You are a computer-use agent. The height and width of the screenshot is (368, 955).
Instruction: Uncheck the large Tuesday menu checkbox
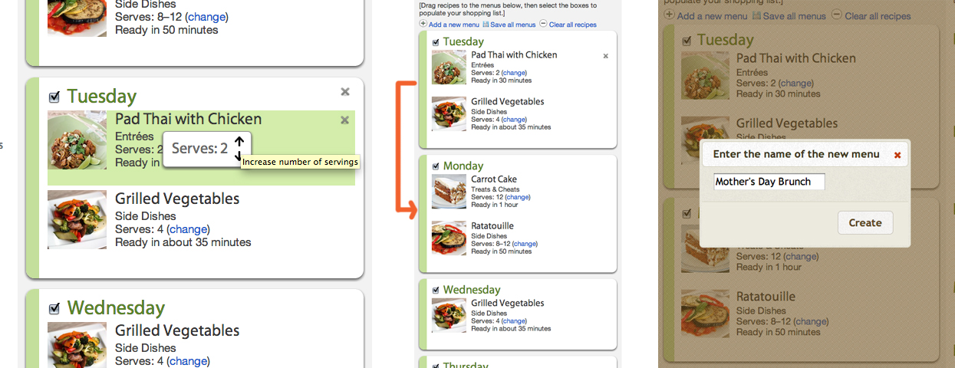click(54, 97)
